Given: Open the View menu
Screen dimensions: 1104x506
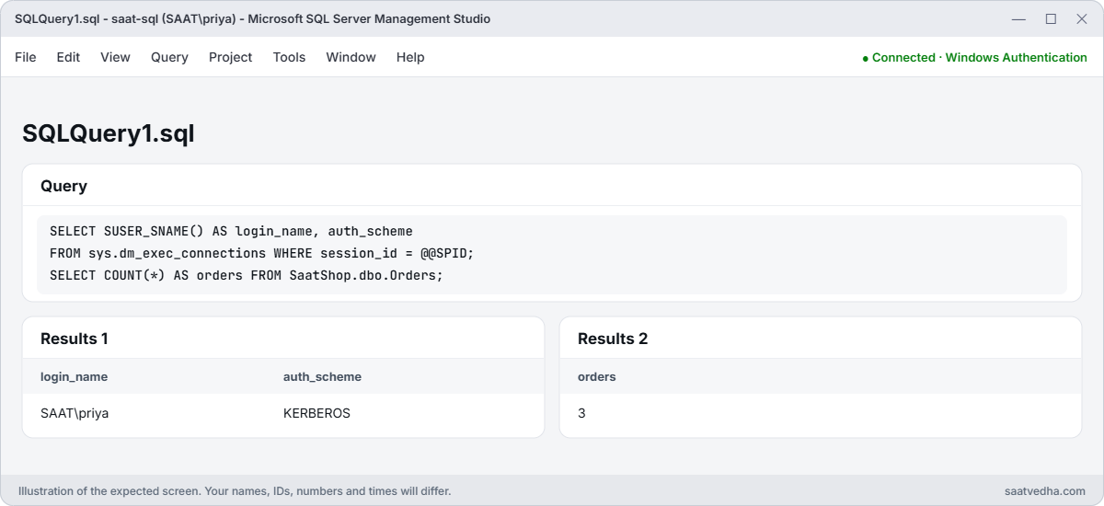Looking at the screenshot, I should point(115,57).
